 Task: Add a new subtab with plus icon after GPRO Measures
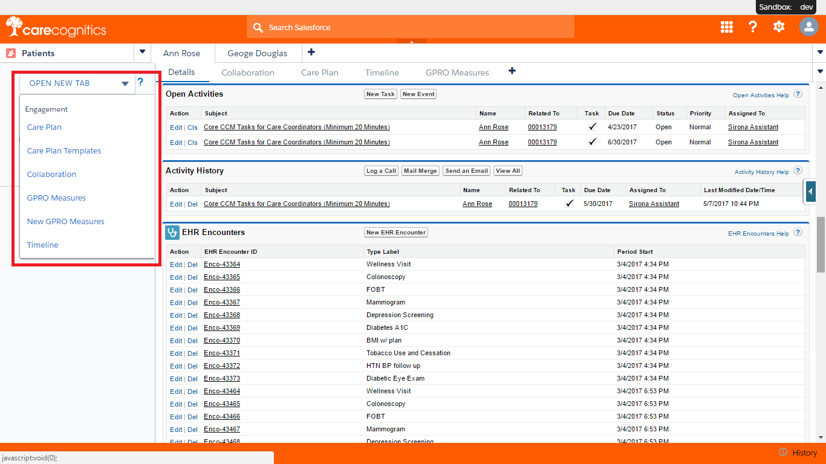[512, 71]
